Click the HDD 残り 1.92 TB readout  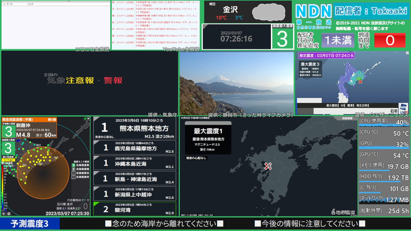click(384, 178)
